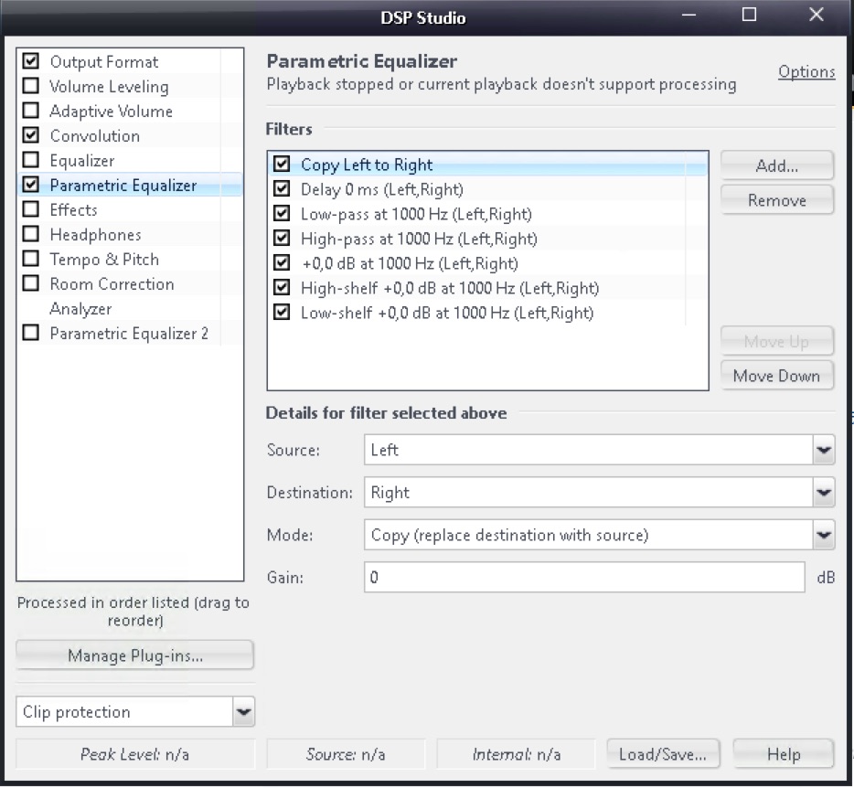This screenshot has width=854, height=788.
Task: Select the High-shelf +0,0 dB filter row
Action: click(488, 288)
